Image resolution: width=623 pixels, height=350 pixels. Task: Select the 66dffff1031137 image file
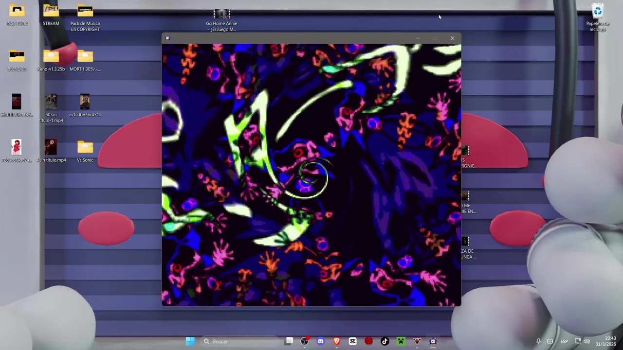click(17, 106)
